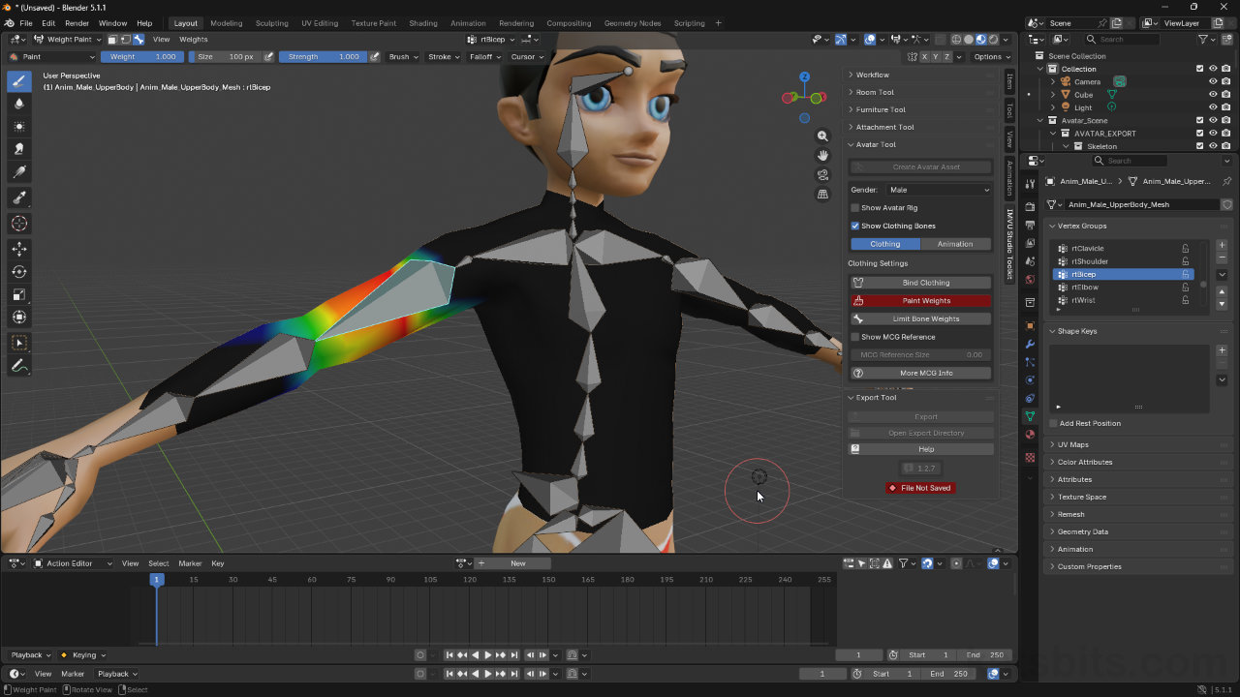
Task: Disable Show Clothing Bones checkbox
Action: (854, 226)
